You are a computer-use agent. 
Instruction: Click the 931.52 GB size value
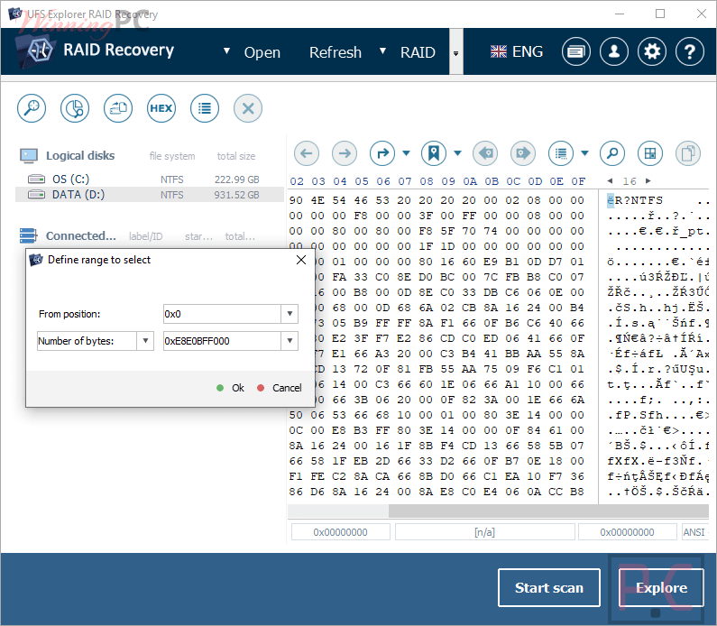[237, 195]
